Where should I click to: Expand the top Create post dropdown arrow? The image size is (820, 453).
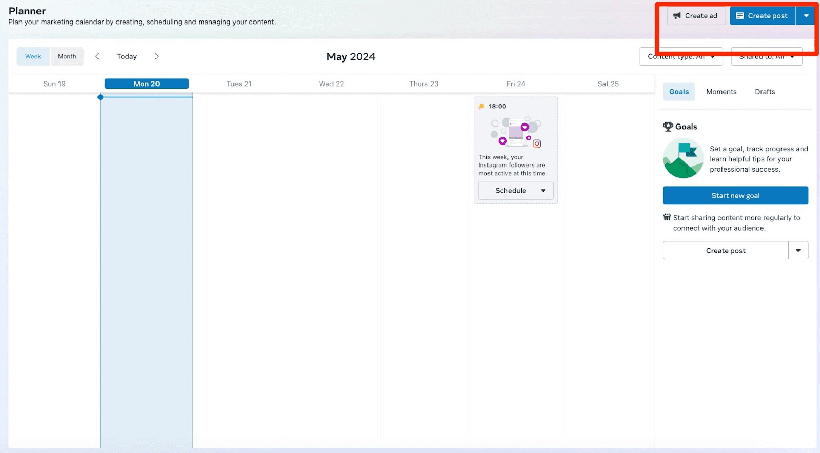(x=806, y=16)
